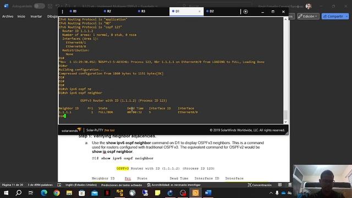Enable Concentración focus mode
This screenshot has height=198, width=352.
(260, 185)
